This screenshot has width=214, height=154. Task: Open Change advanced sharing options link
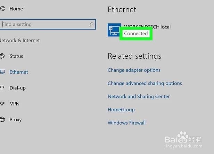coord(145,83)
